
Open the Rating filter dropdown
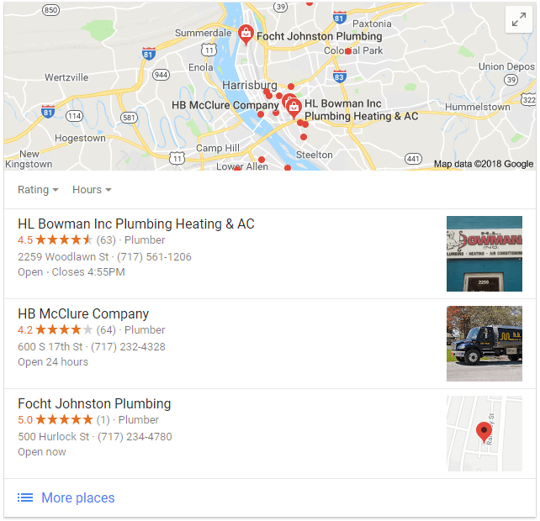click(x=38, y=190)
